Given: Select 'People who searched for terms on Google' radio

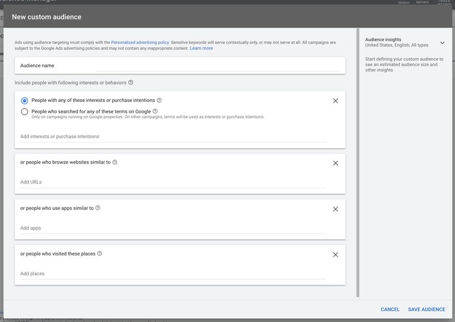Looking at the screenshot, I should click(25, 112).
